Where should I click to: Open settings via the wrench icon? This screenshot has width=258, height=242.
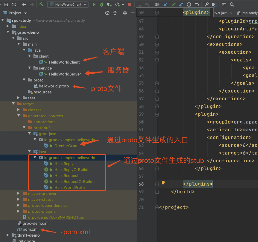207,4
